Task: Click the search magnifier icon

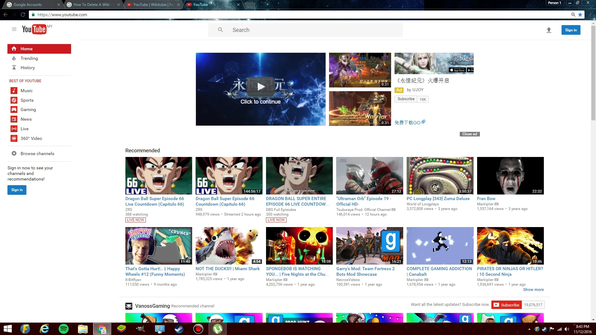Action: (x=220, y=30)
